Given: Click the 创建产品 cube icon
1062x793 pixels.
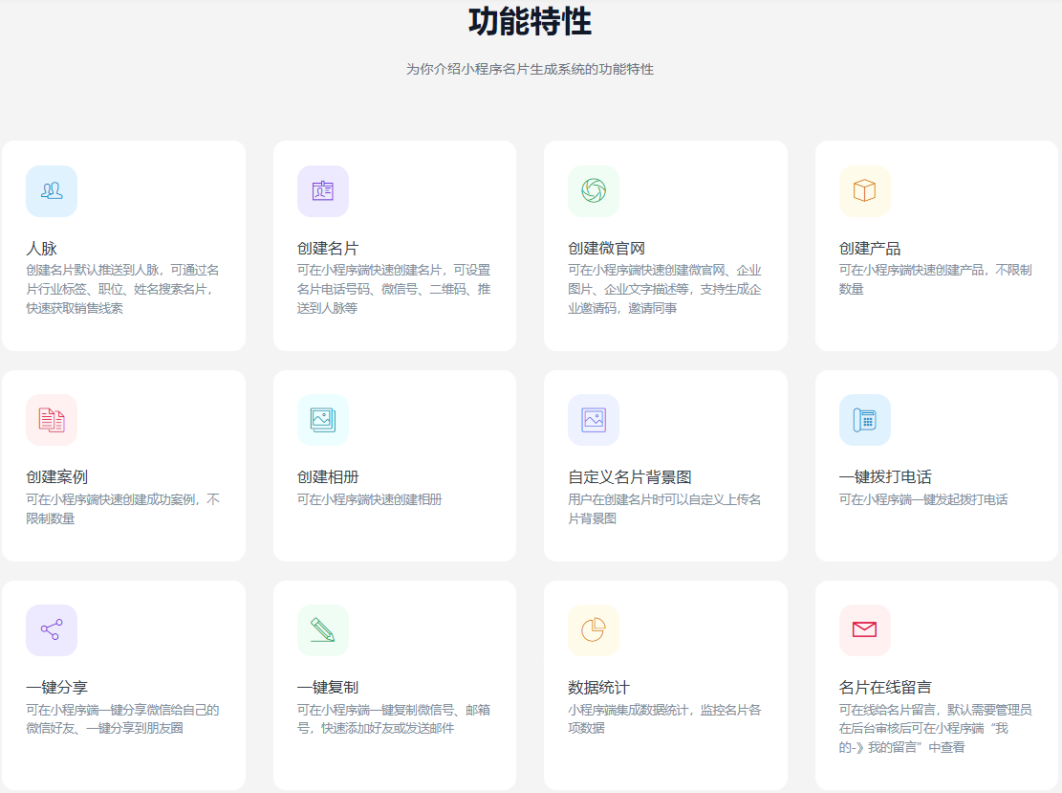Looking at the screenshot, I should (865, 191).
